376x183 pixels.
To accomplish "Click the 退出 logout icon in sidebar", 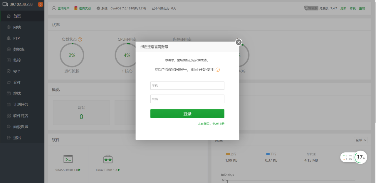I will pyautogui.click(x=9, y=138).
